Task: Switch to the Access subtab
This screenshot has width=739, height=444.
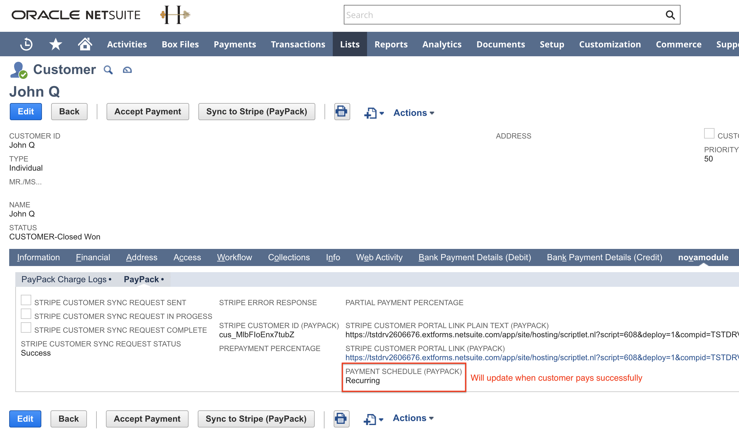Action: click(187, 257)
